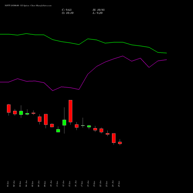Click the close value C: 9.65
This screenshot has width=193, height=193.
[67, 10]
